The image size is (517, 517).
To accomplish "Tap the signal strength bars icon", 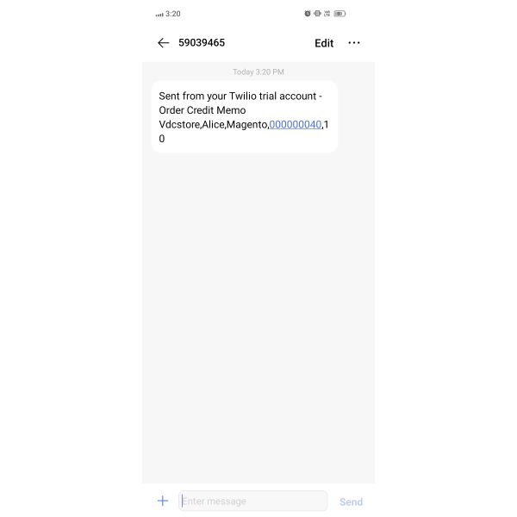I will point(159,15).
